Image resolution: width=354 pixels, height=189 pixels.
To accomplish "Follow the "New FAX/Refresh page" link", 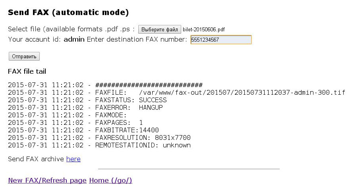I will [x=47, y=180].
